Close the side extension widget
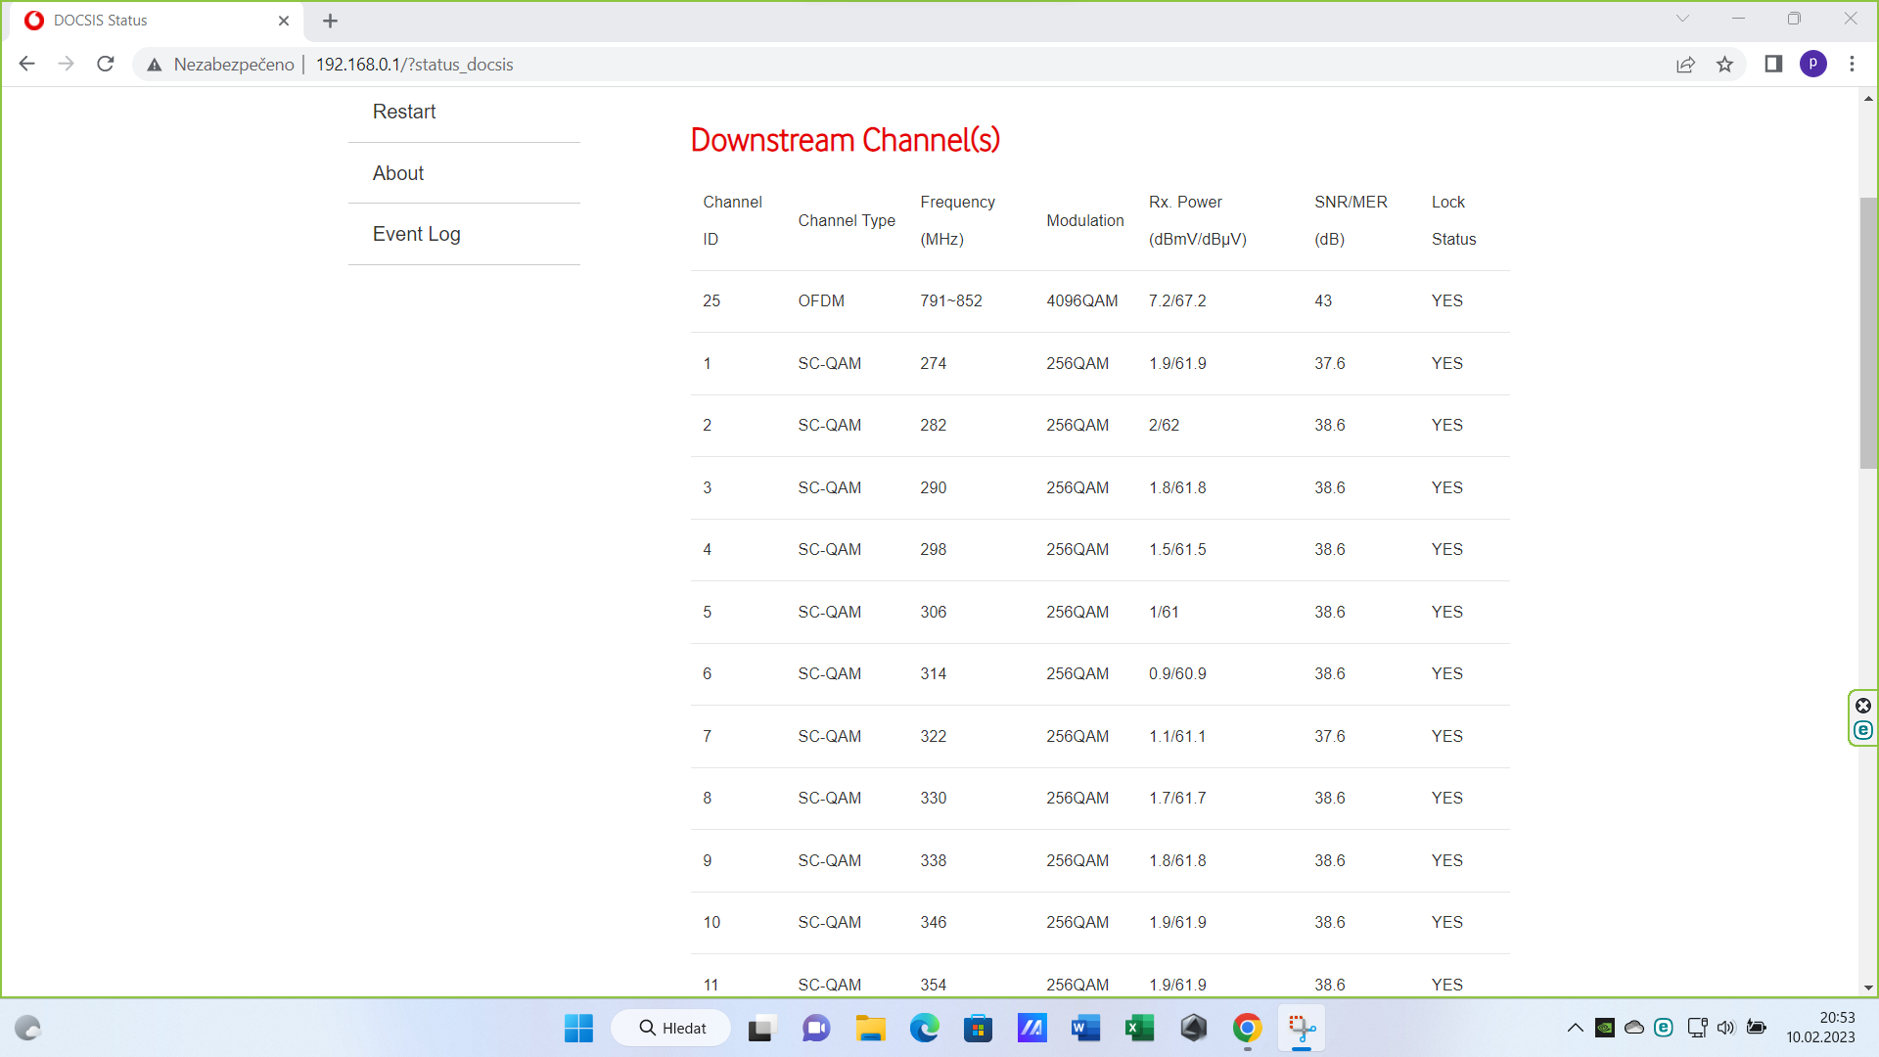 pos(1863,706)
